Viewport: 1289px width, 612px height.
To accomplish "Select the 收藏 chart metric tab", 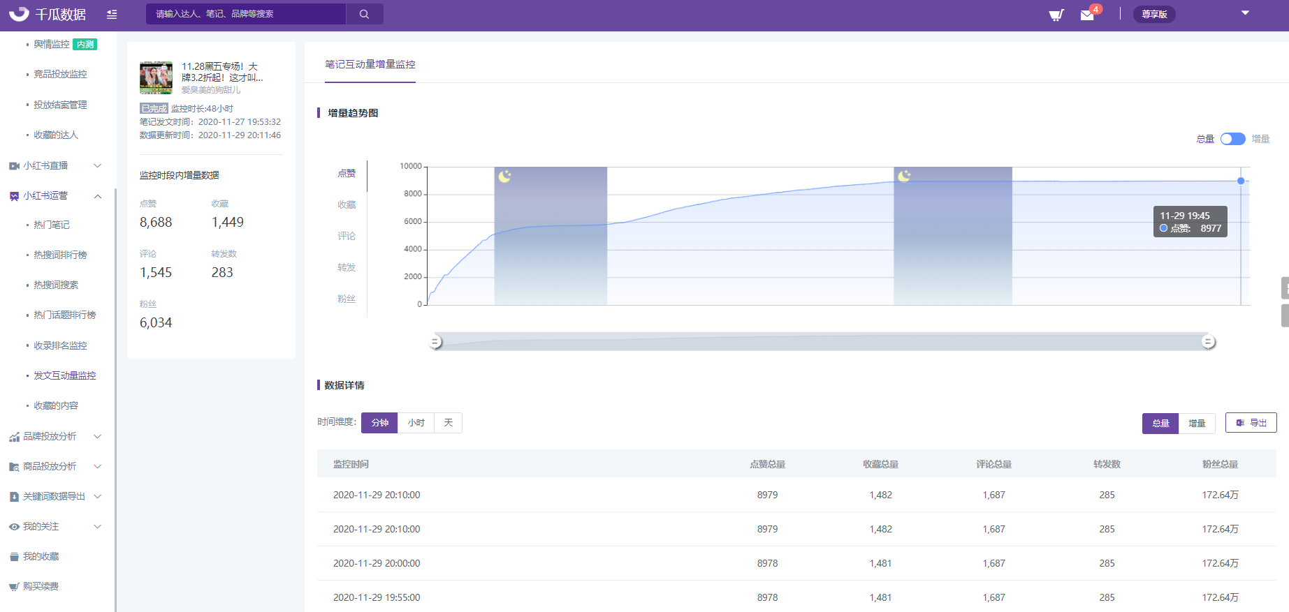I will pos(347,204).
